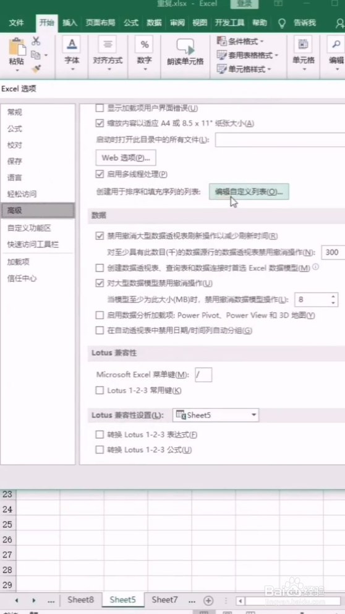Viewport: 345px width, 614px height.
Task: Toggle 转换 Lotus 1-2-3 公式 checkbox
Action: pyautogui.click(x=100, y=450)
